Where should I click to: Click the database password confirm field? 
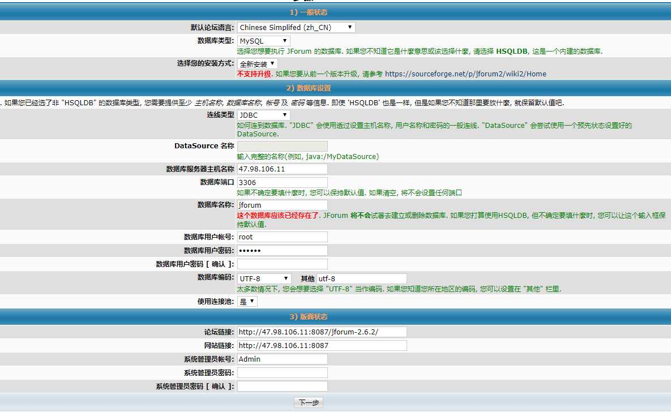(x=283, y=264)
